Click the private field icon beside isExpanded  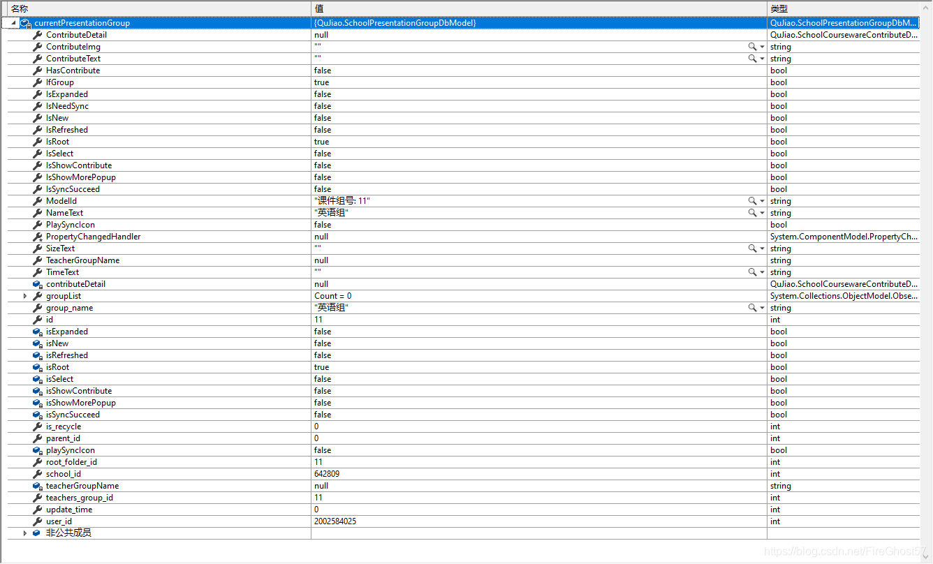(x=38, y=332)
